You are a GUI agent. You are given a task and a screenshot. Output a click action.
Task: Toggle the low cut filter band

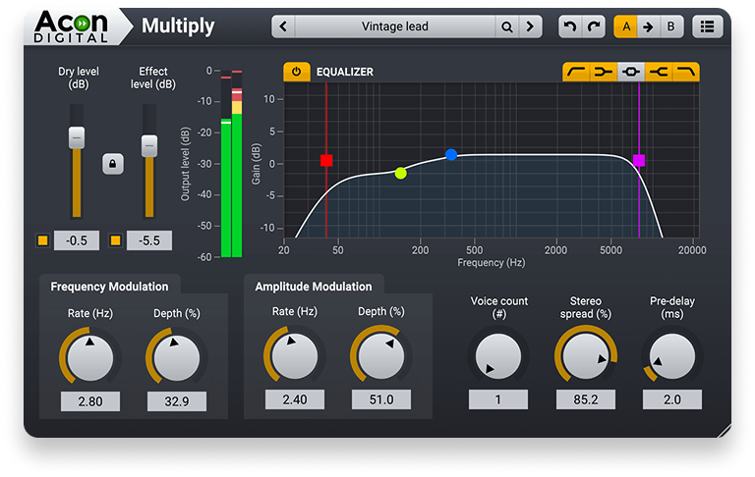[576, 72]
